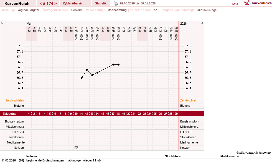Image resolution: width=272 pixels, height=167 pixels.
Task: Click the left axis value 37.2
Action: 20,46
